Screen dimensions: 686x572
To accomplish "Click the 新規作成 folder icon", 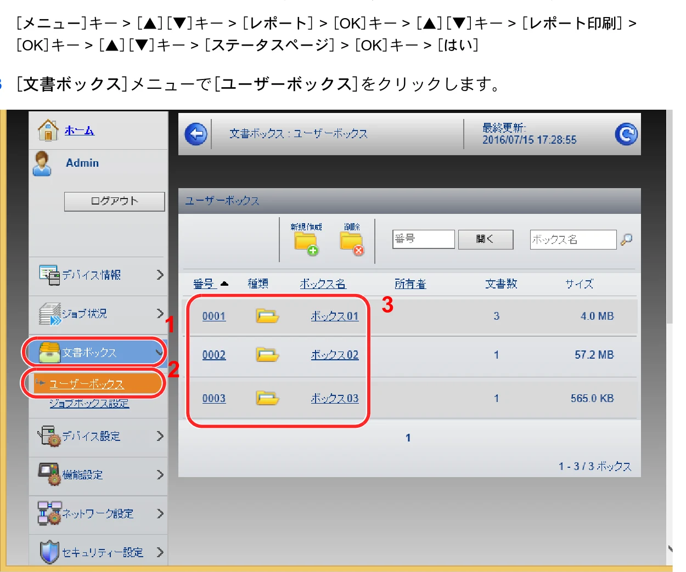I will coord(306,244).
